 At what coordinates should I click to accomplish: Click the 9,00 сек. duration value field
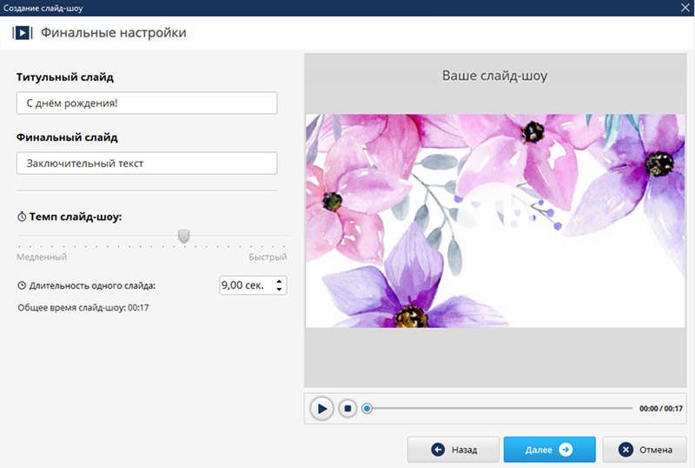tap(245, 285)
